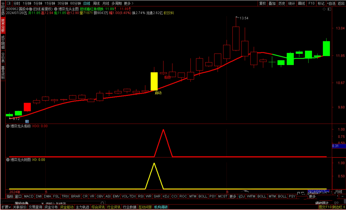Open 资金驱动 in bottom bar
This screenshot has width=346, height=210.
[x=67, y=207]
